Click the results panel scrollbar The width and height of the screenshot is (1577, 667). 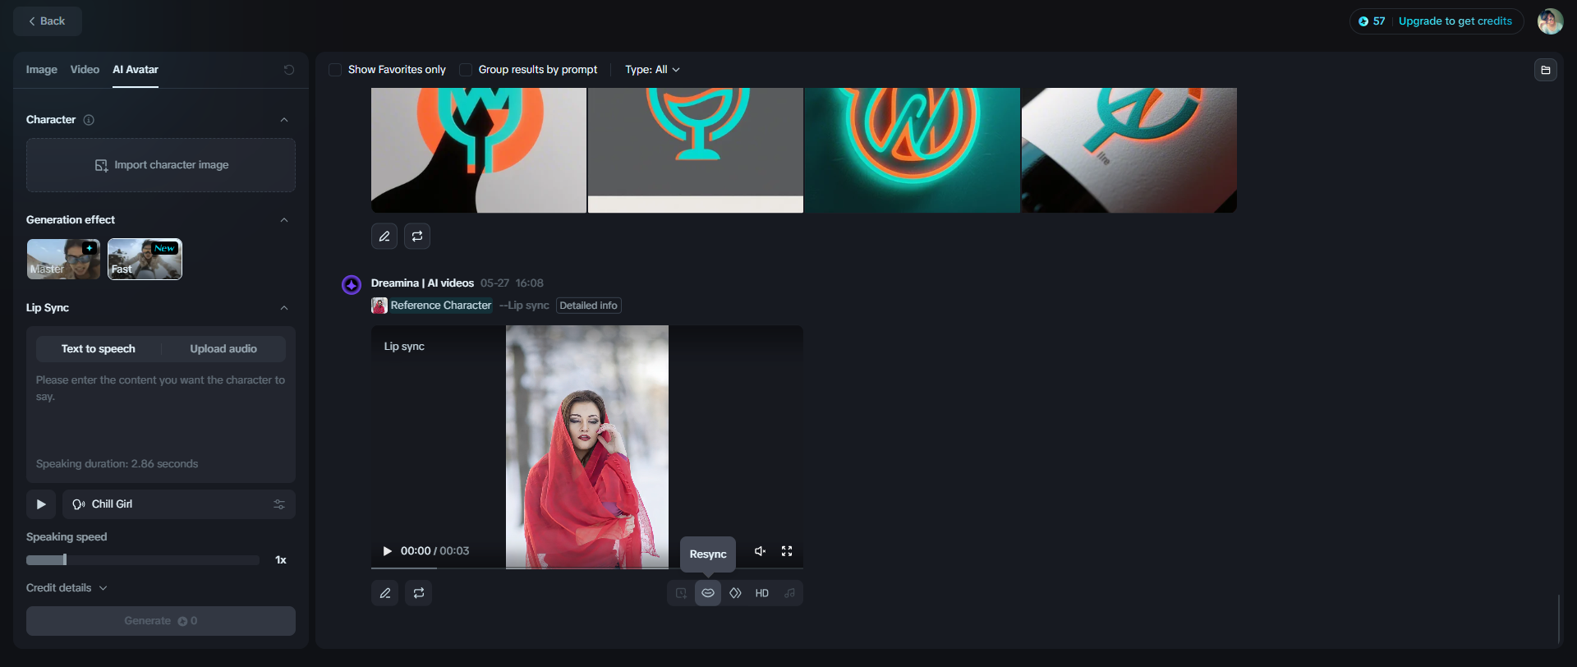pos(1558,619)
